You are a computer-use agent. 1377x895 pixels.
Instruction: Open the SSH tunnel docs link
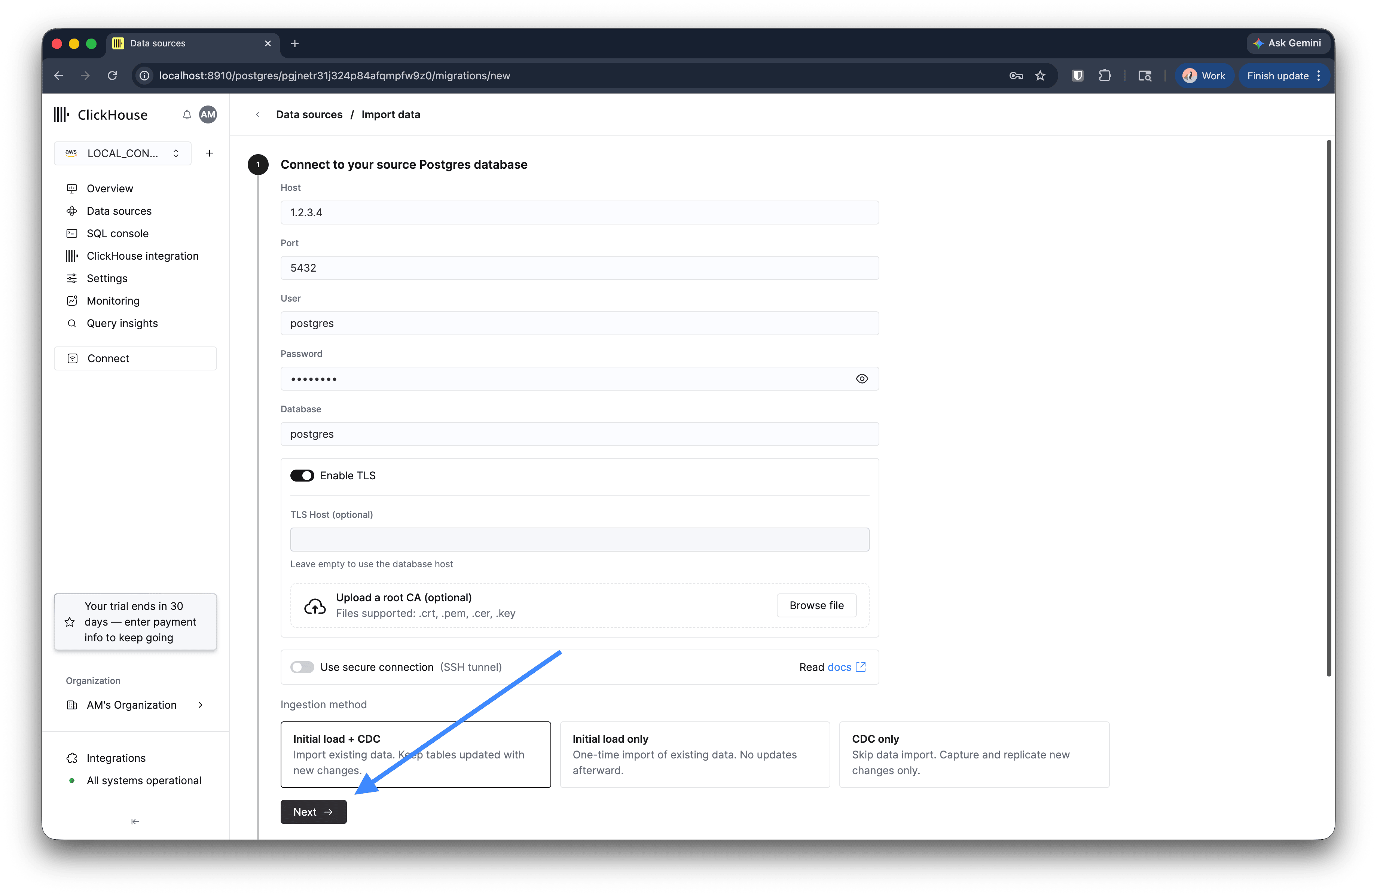pos(846,667)
